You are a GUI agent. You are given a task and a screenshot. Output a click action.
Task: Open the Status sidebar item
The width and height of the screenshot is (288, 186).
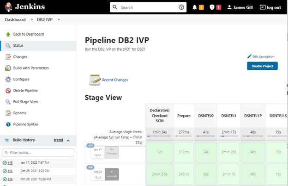tap(38, 45)
